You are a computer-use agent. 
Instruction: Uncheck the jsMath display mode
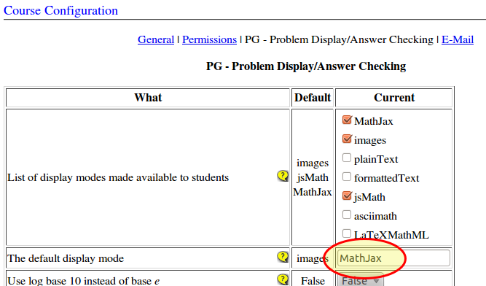click(x=347, y=196)
